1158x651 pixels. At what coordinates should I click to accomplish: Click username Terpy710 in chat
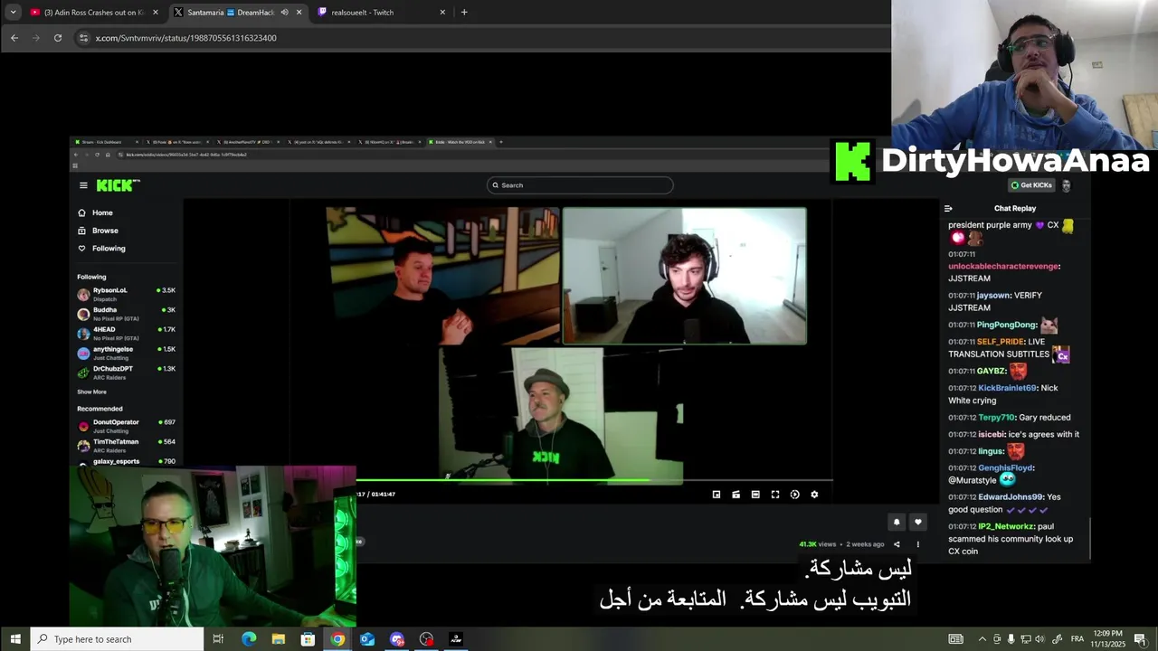[996, 418]
